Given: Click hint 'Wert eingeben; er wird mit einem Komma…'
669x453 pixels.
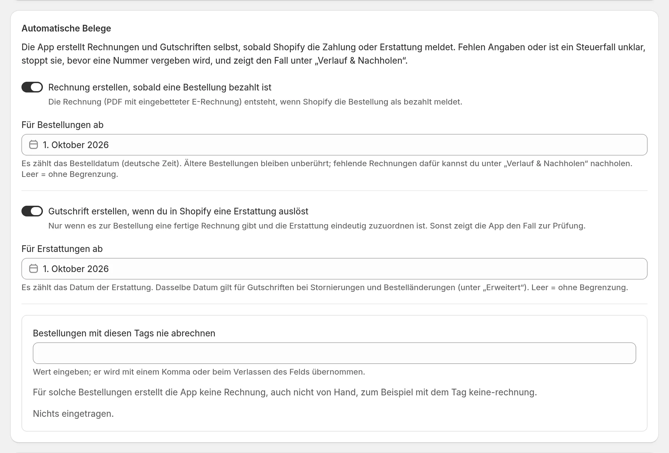Looking at the screenshot, I should click(x=199, y=372).
